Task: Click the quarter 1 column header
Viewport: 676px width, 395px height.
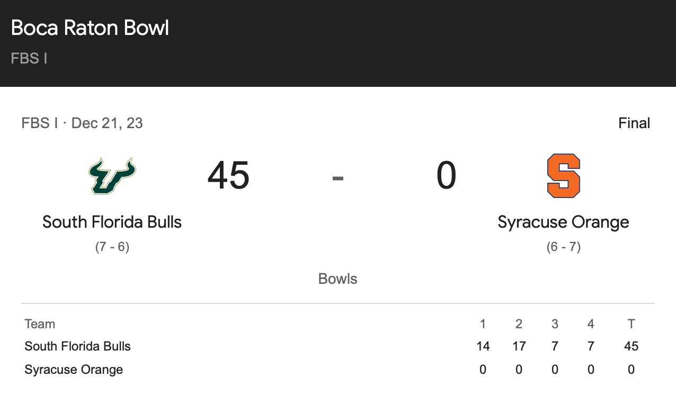Action: pos(483,324)
